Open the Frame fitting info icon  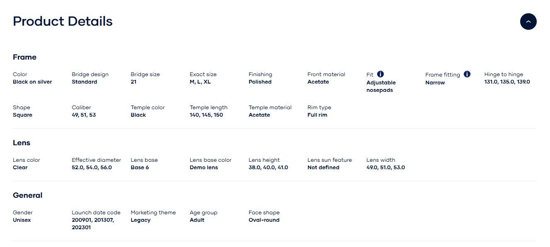tap(467, 74)
